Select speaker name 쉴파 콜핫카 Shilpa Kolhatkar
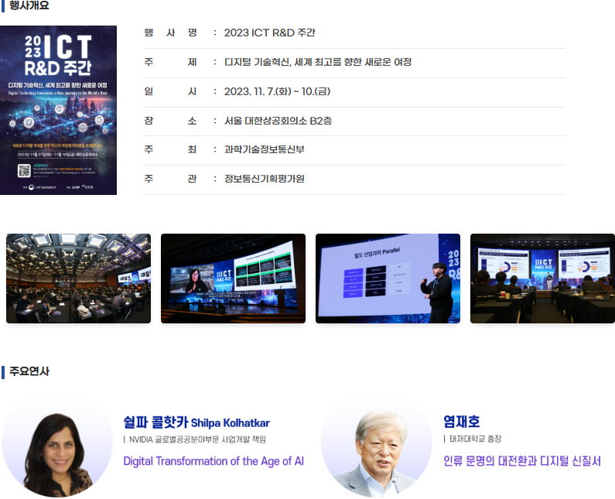Screen dimensions: 615x499 (x=196, y=422)
